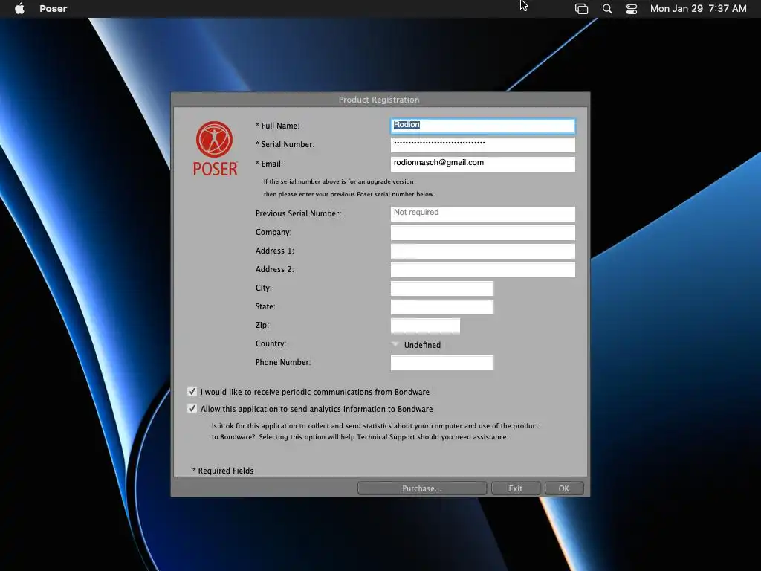Open the Country dropdown showing Undefined

coord(416,345)
